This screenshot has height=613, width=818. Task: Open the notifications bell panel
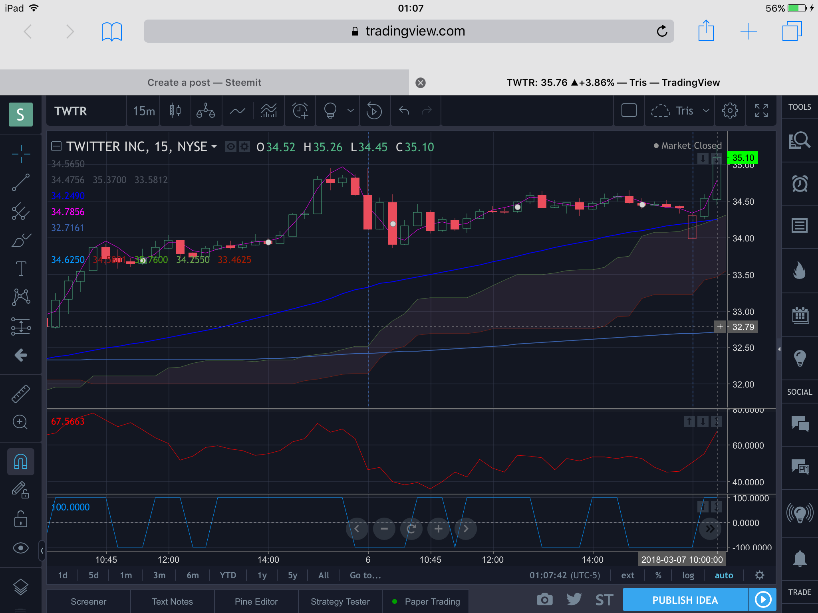[x=800, y=559]
